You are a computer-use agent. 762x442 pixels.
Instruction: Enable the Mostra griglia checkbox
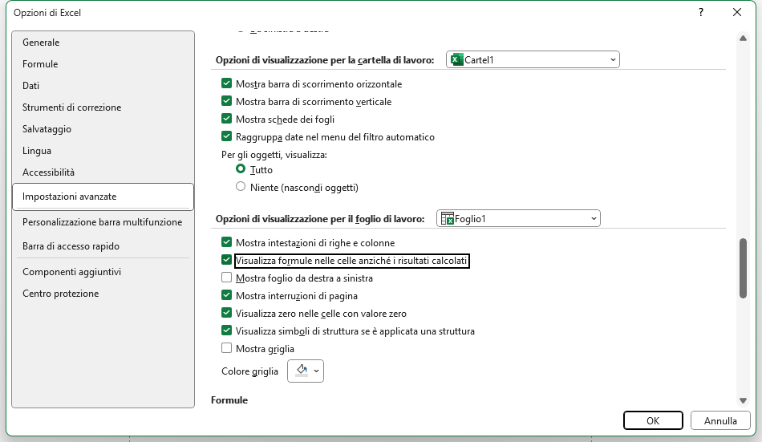coord(226,348)
